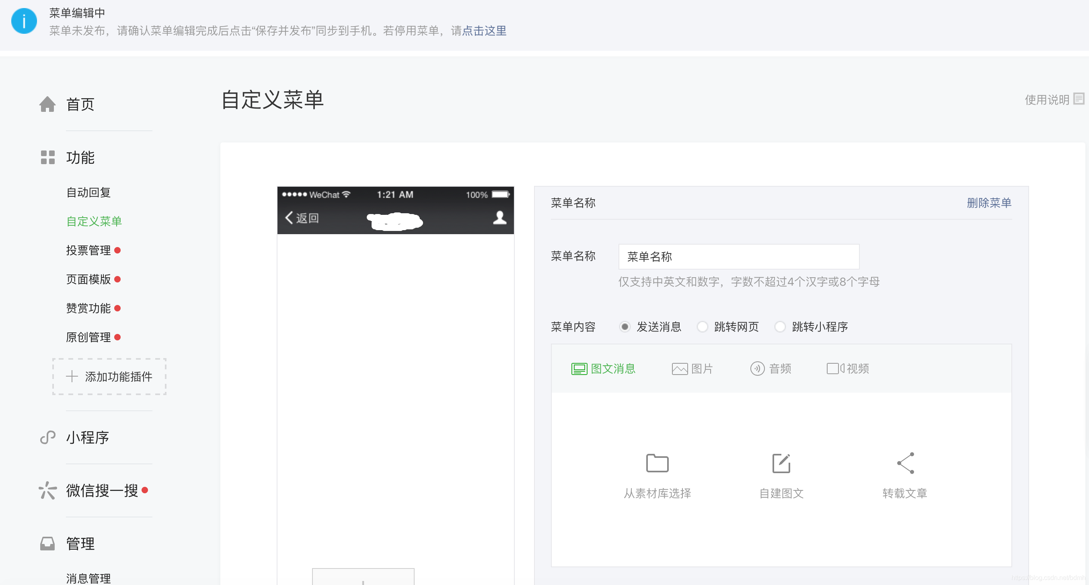Select the 跳转网页 radio option

click(702, 327)
